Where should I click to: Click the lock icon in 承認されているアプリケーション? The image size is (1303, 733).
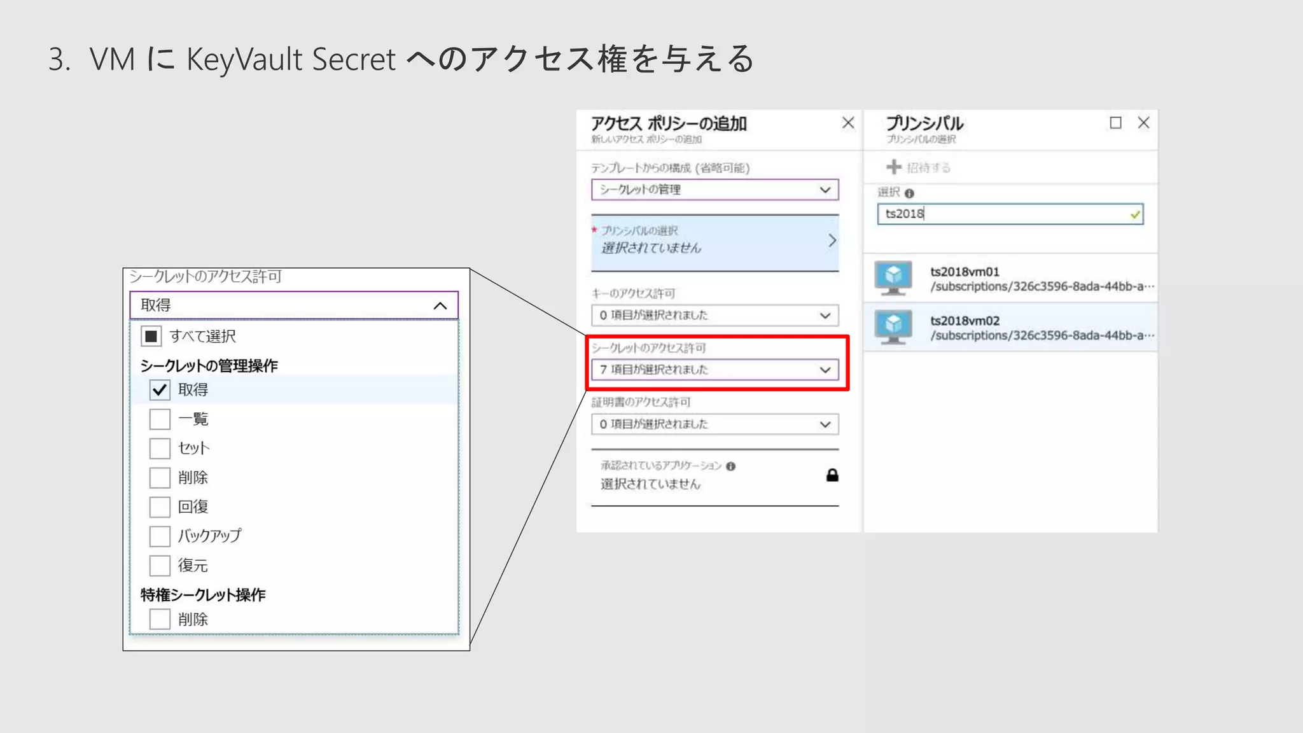pos(832,475)
